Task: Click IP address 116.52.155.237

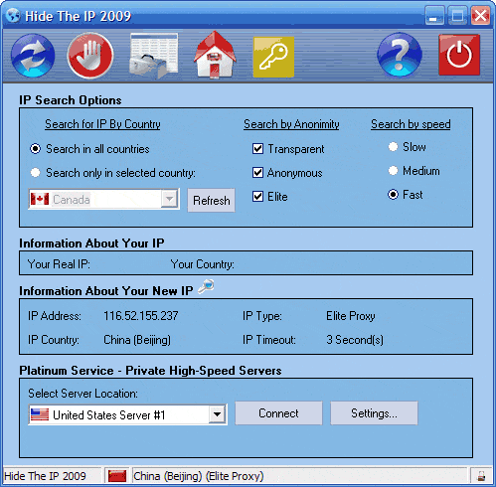Action: [x=141, y=316]
